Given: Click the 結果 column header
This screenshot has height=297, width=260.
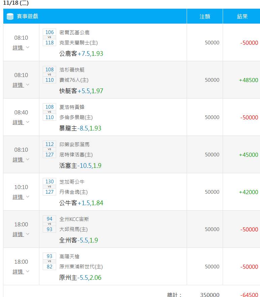Looking at the screenshot, I should point(242,16).
